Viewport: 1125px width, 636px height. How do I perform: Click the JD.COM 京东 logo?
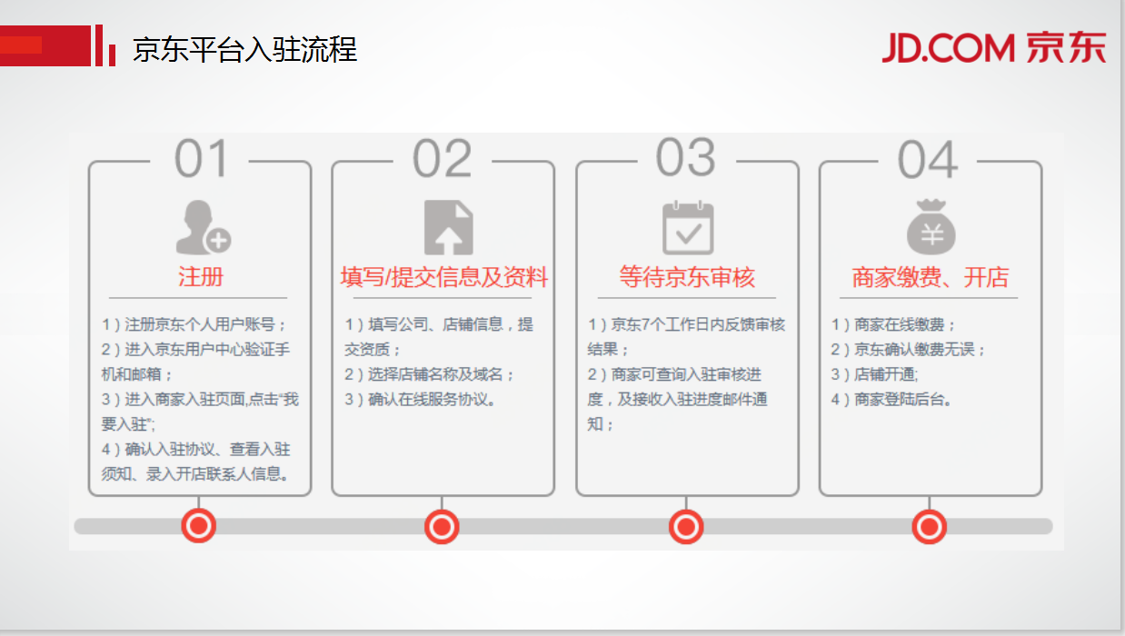[x=994, y=47]
